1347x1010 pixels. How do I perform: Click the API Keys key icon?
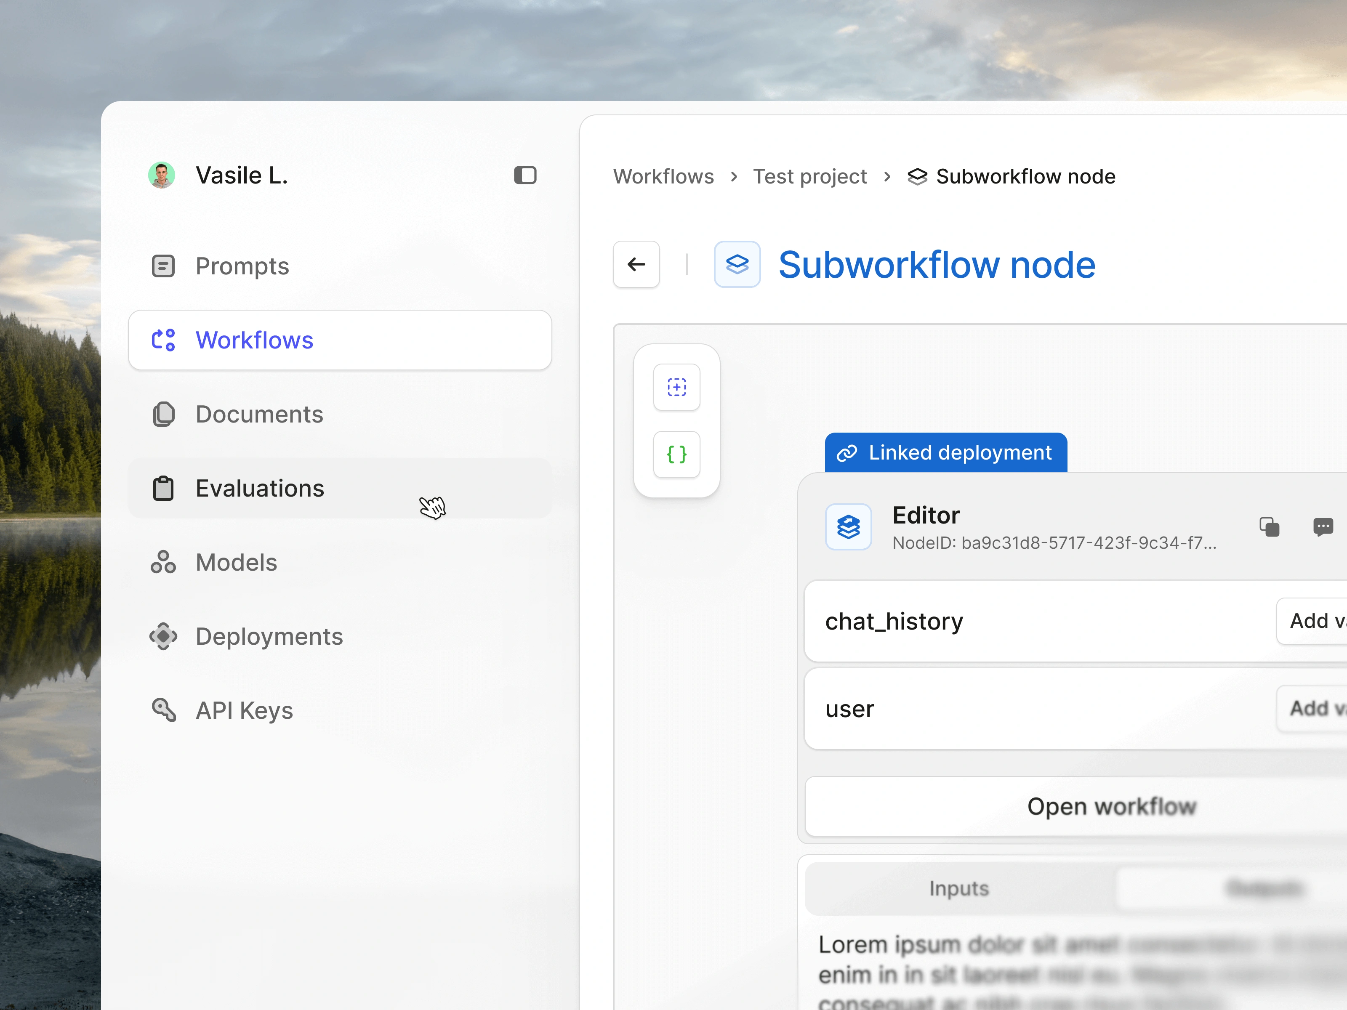[x=163, y=710]
